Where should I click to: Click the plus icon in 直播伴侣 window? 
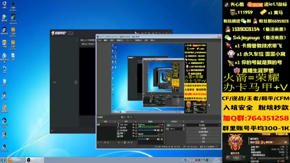tap(77, 40)
